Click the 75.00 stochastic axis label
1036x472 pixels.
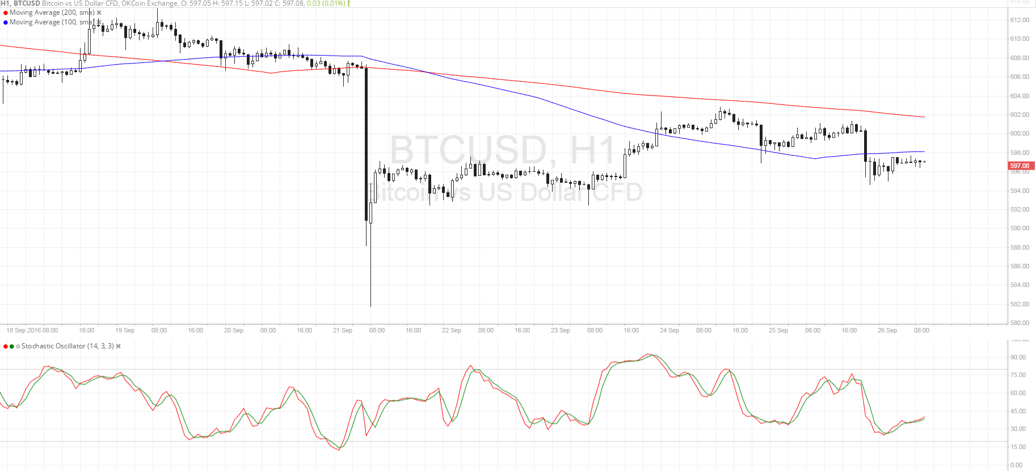1018,375
